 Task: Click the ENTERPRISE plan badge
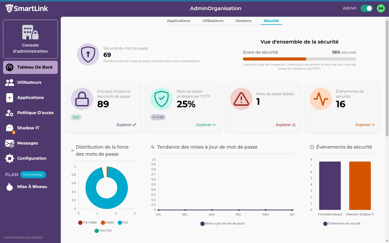click(33, 175)
